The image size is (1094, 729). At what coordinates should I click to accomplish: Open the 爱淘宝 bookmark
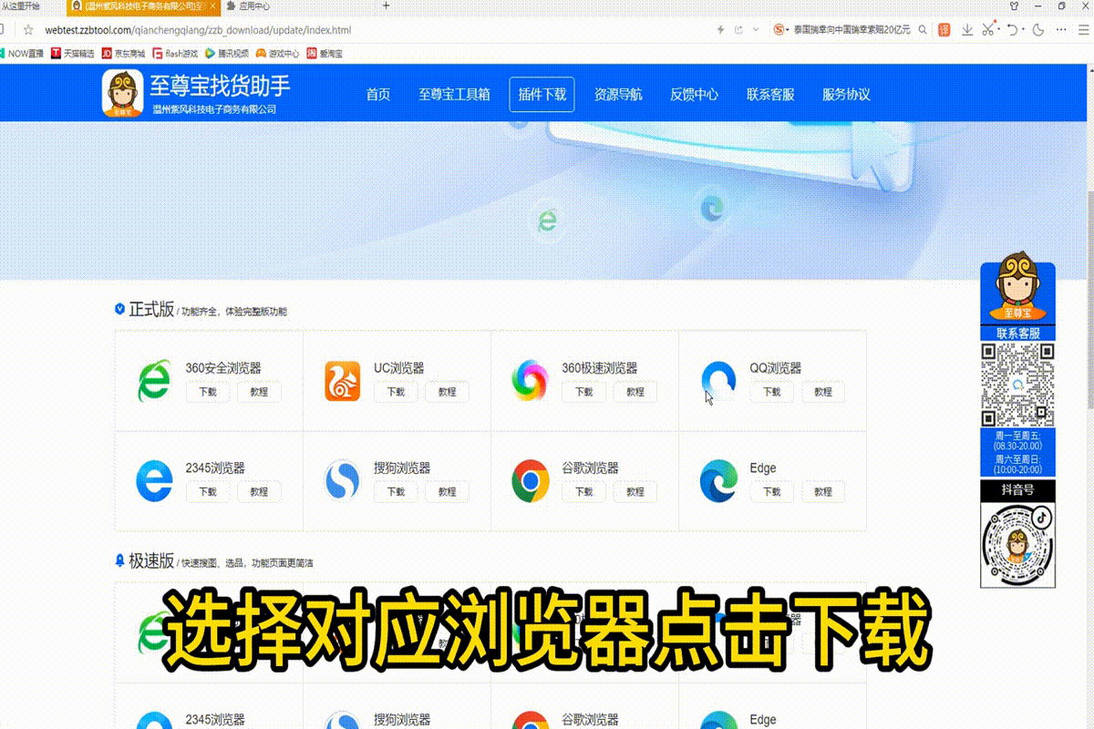click(x=325, y=54)
